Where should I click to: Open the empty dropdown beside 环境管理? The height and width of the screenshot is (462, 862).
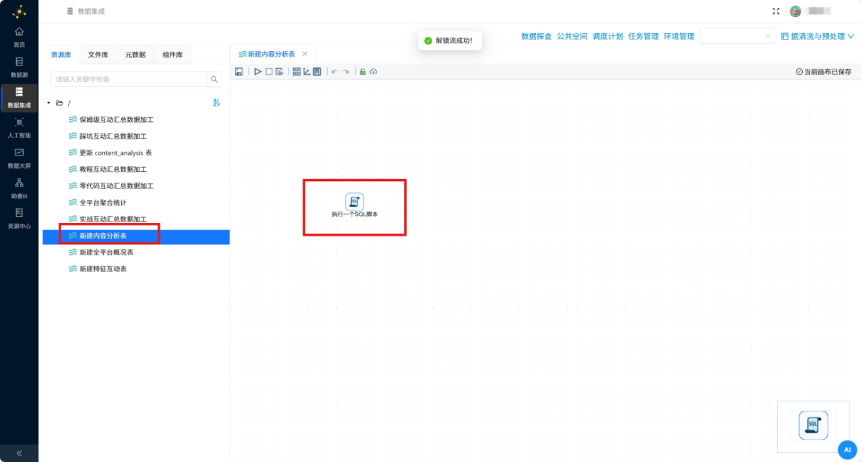[738, 36]
